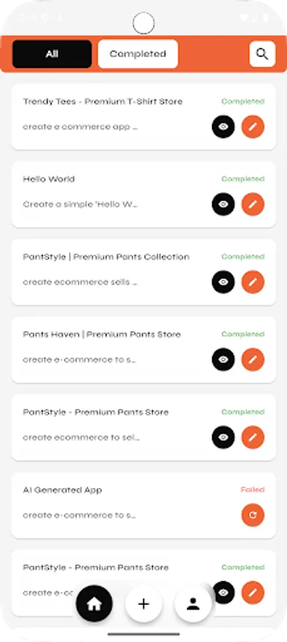
Task: View Pants Haven project with eye icon
Action: point(223,360)
